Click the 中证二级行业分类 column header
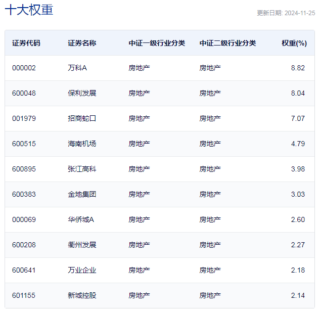Image resolution: width=319 pixels, height=312 pixels. pos(227,43)
